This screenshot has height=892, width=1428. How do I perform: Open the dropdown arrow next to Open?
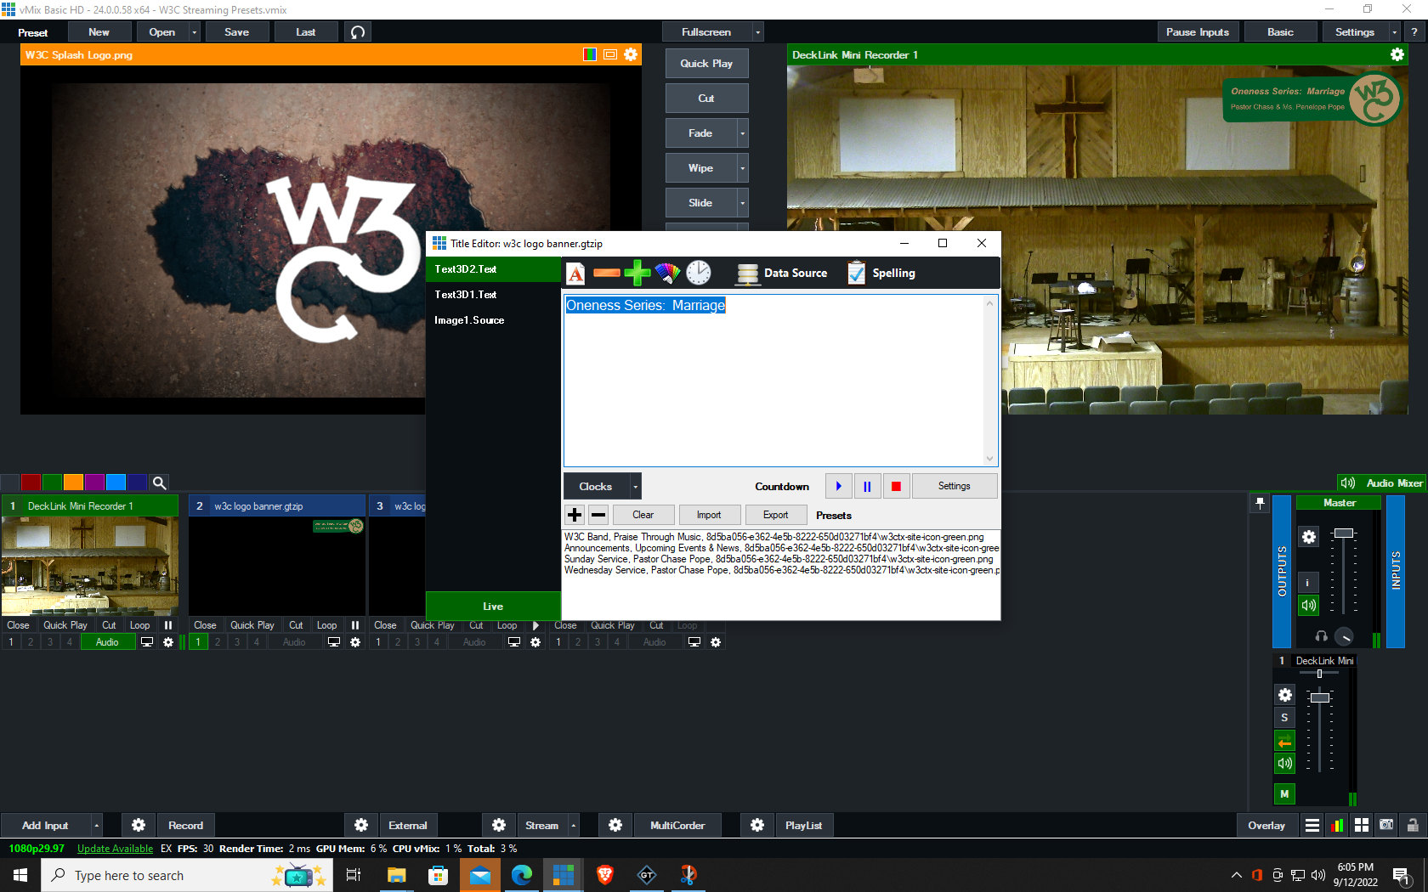tap(195, 32)
